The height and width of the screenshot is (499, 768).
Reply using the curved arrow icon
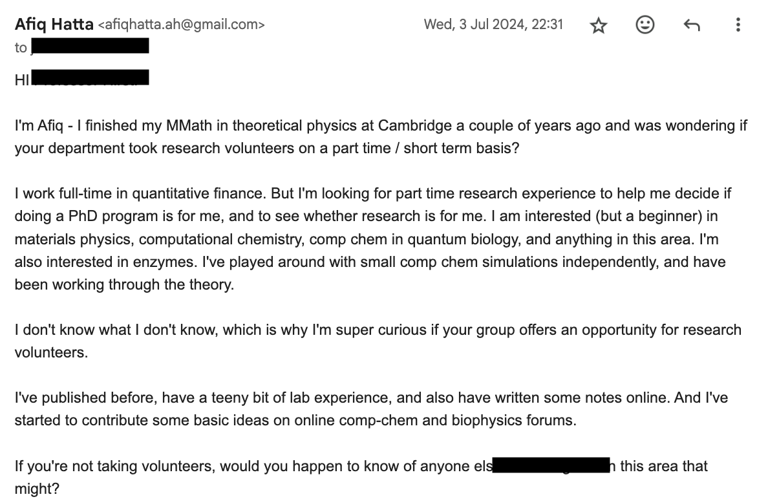691,25
